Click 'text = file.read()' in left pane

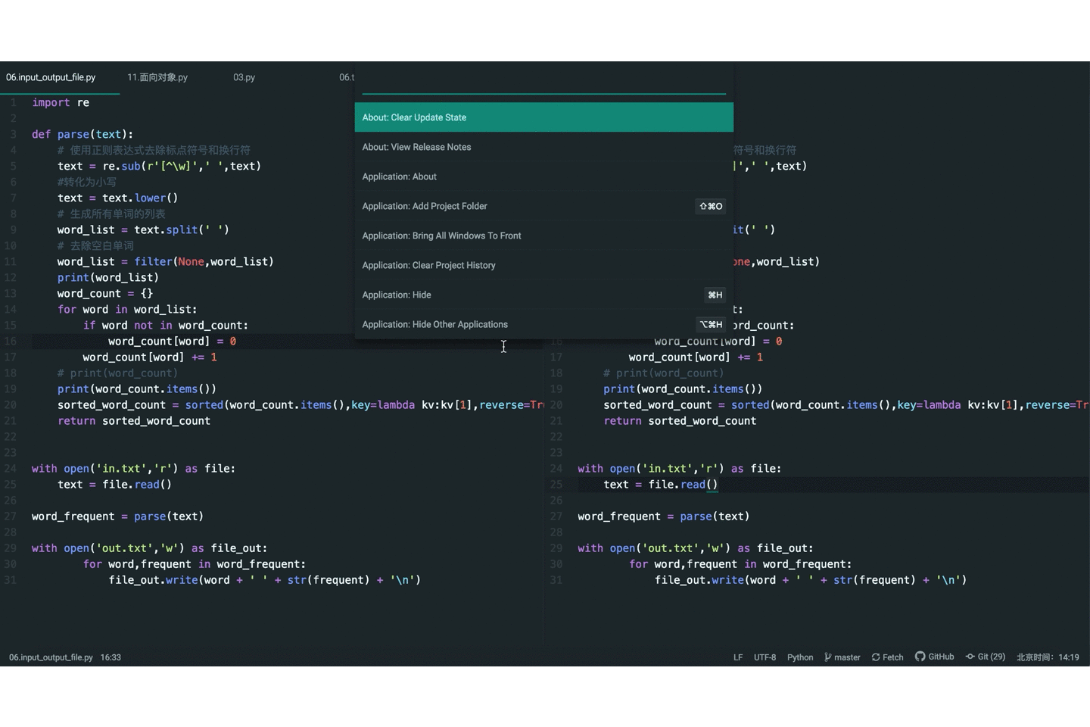click(x=114, y=484)
